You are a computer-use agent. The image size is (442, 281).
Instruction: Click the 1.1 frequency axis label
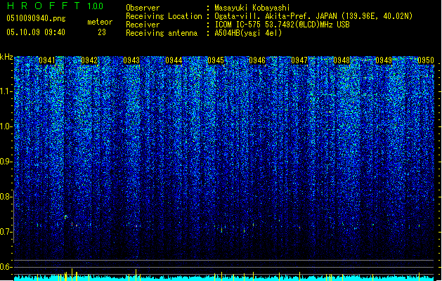click(6, 91)
